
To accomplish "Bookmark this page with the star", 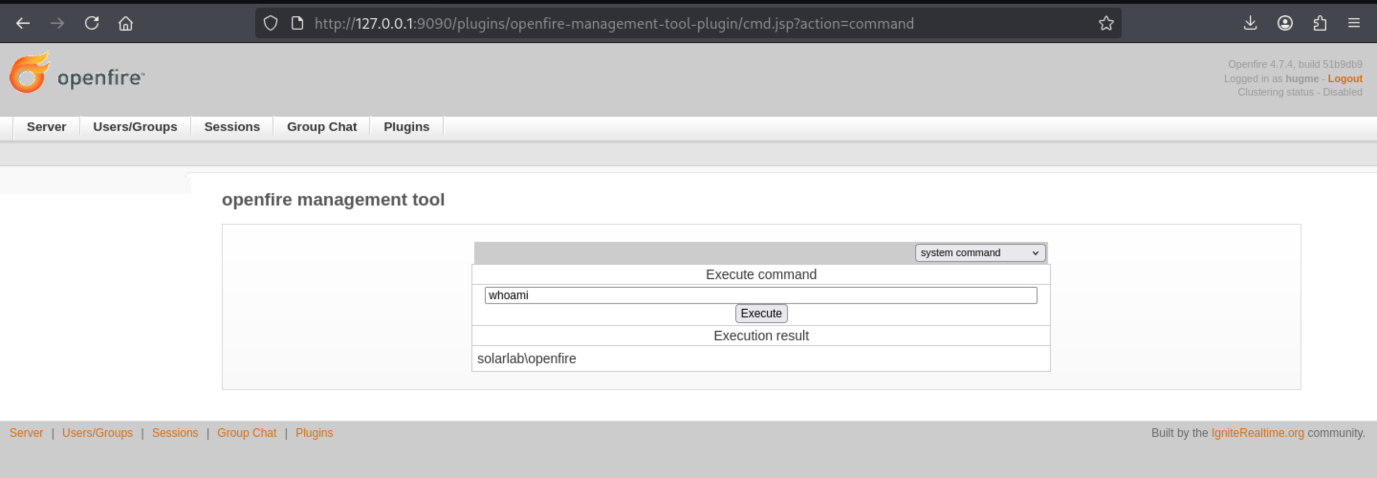I will coord(1106,23).
